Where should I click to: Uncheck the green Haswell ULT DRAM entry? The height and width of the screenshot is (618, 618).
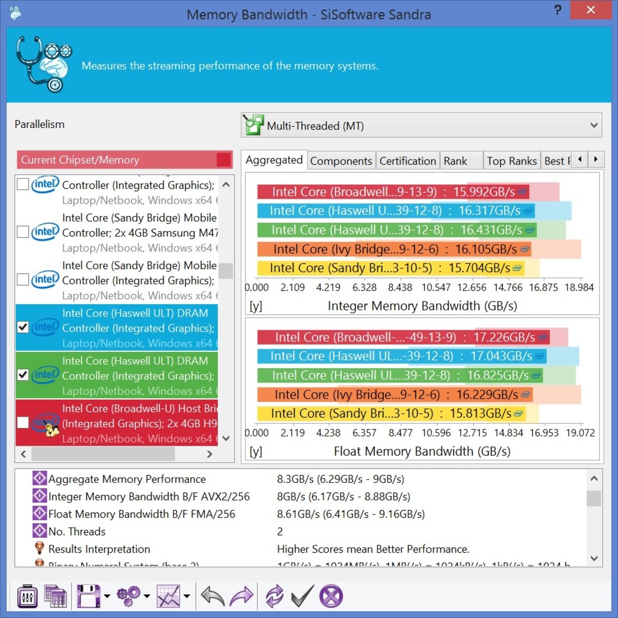point(23,375)
